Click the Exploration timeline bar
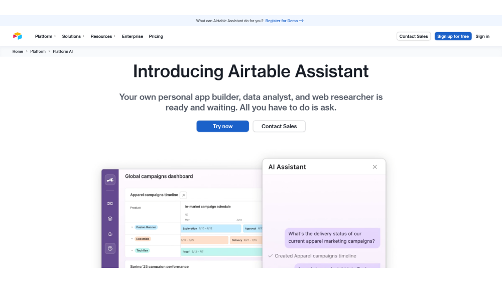 coord(211,229)
